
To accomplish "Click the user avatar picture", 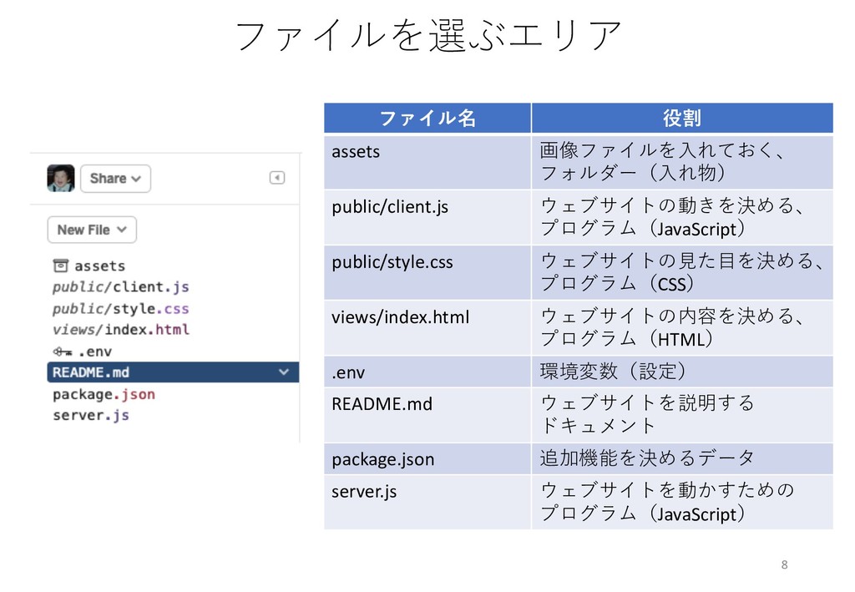I will click(x=60, y=178).
